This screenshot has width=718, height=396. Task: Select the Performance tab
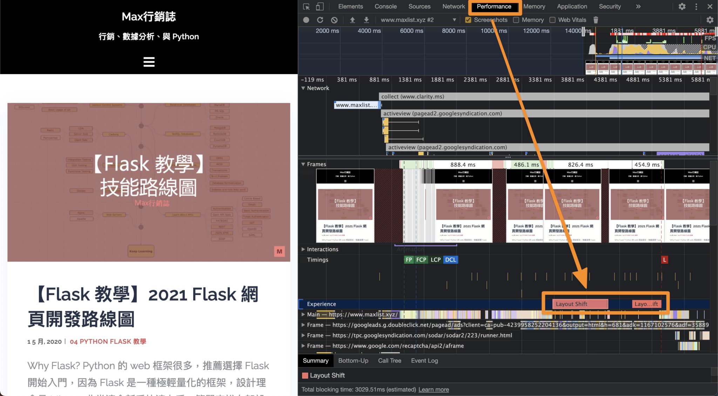[494, 7]
